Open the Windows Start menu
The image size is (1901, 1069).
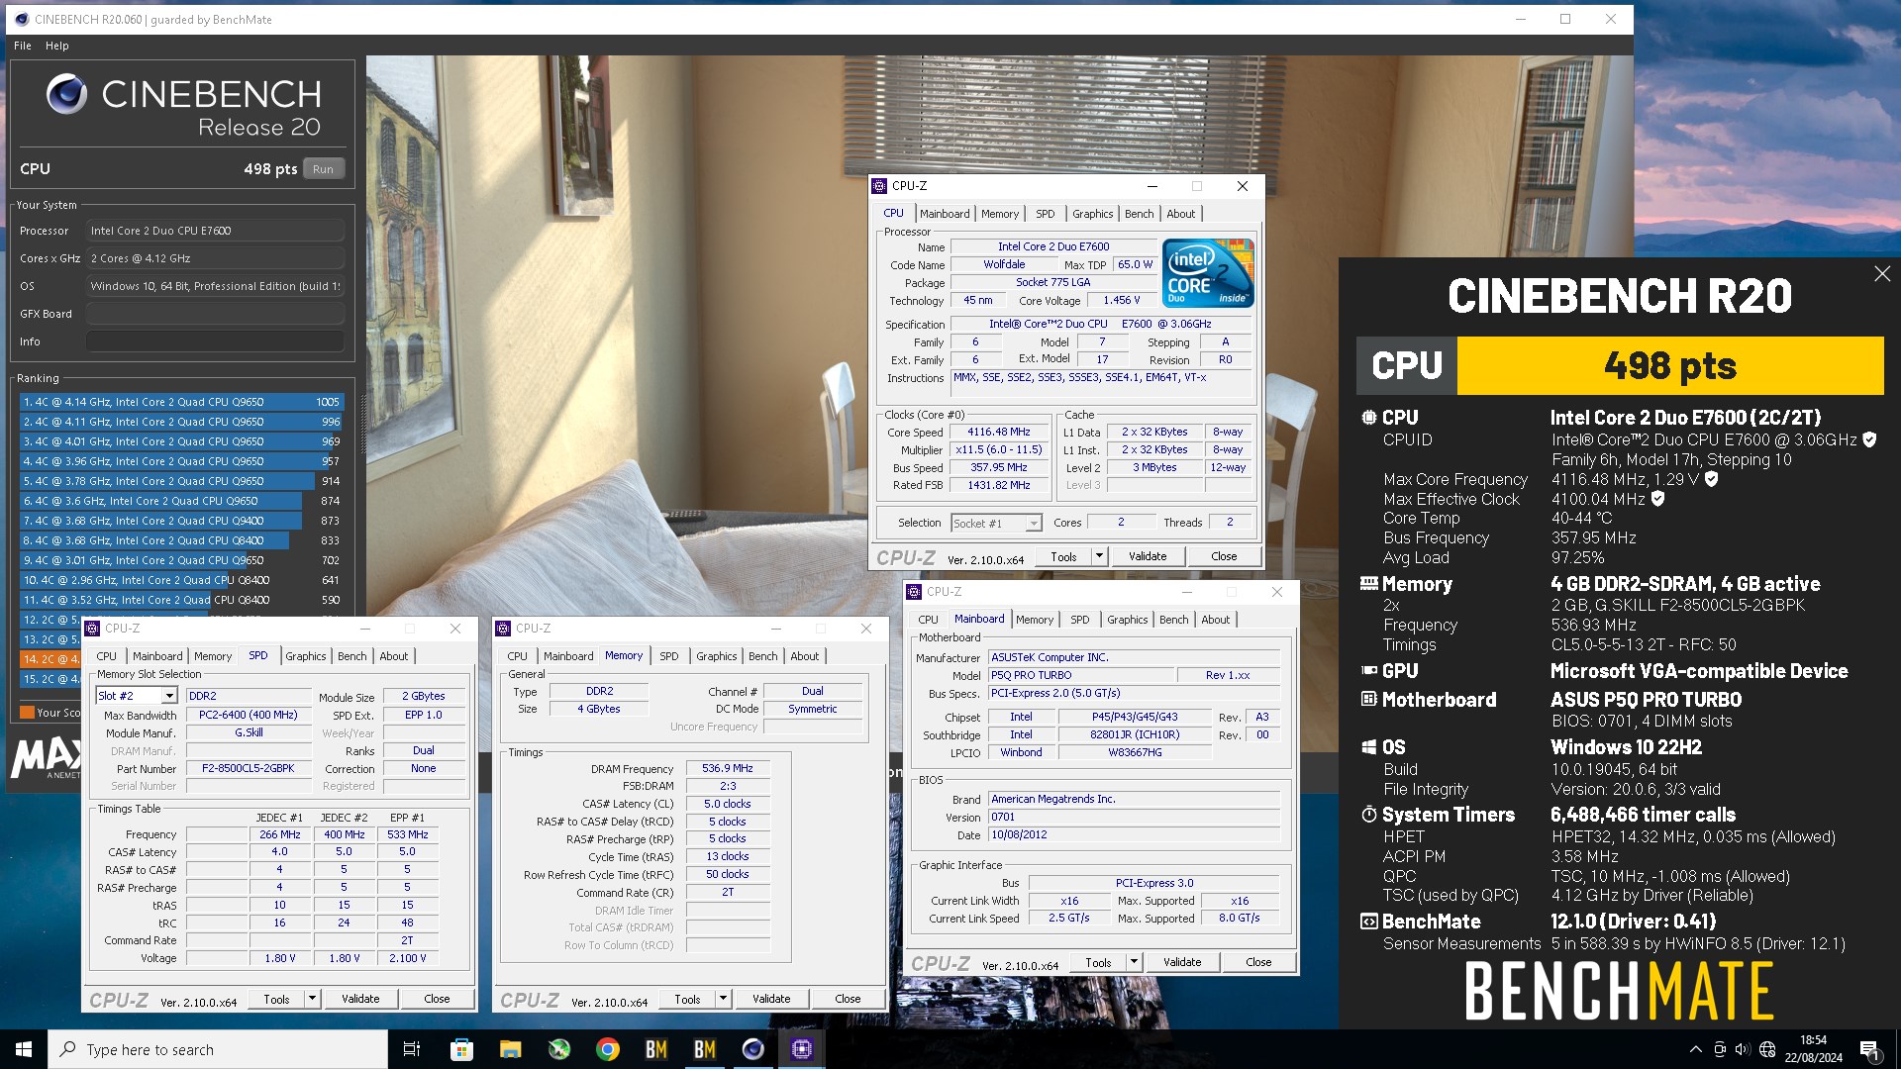click(x=24, y=1049)
